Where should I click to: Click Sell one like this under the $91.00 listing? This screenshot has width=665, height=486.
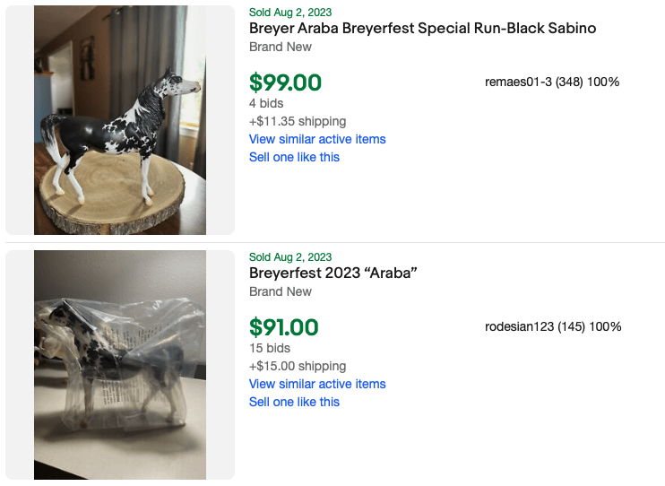[x=294, y=402]
